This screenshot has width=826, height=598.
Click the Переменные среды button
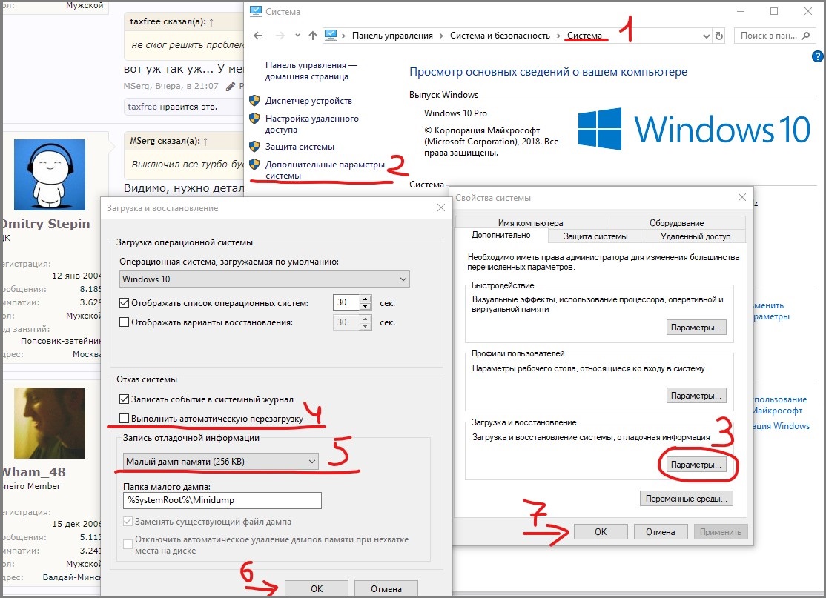[687, 499]
